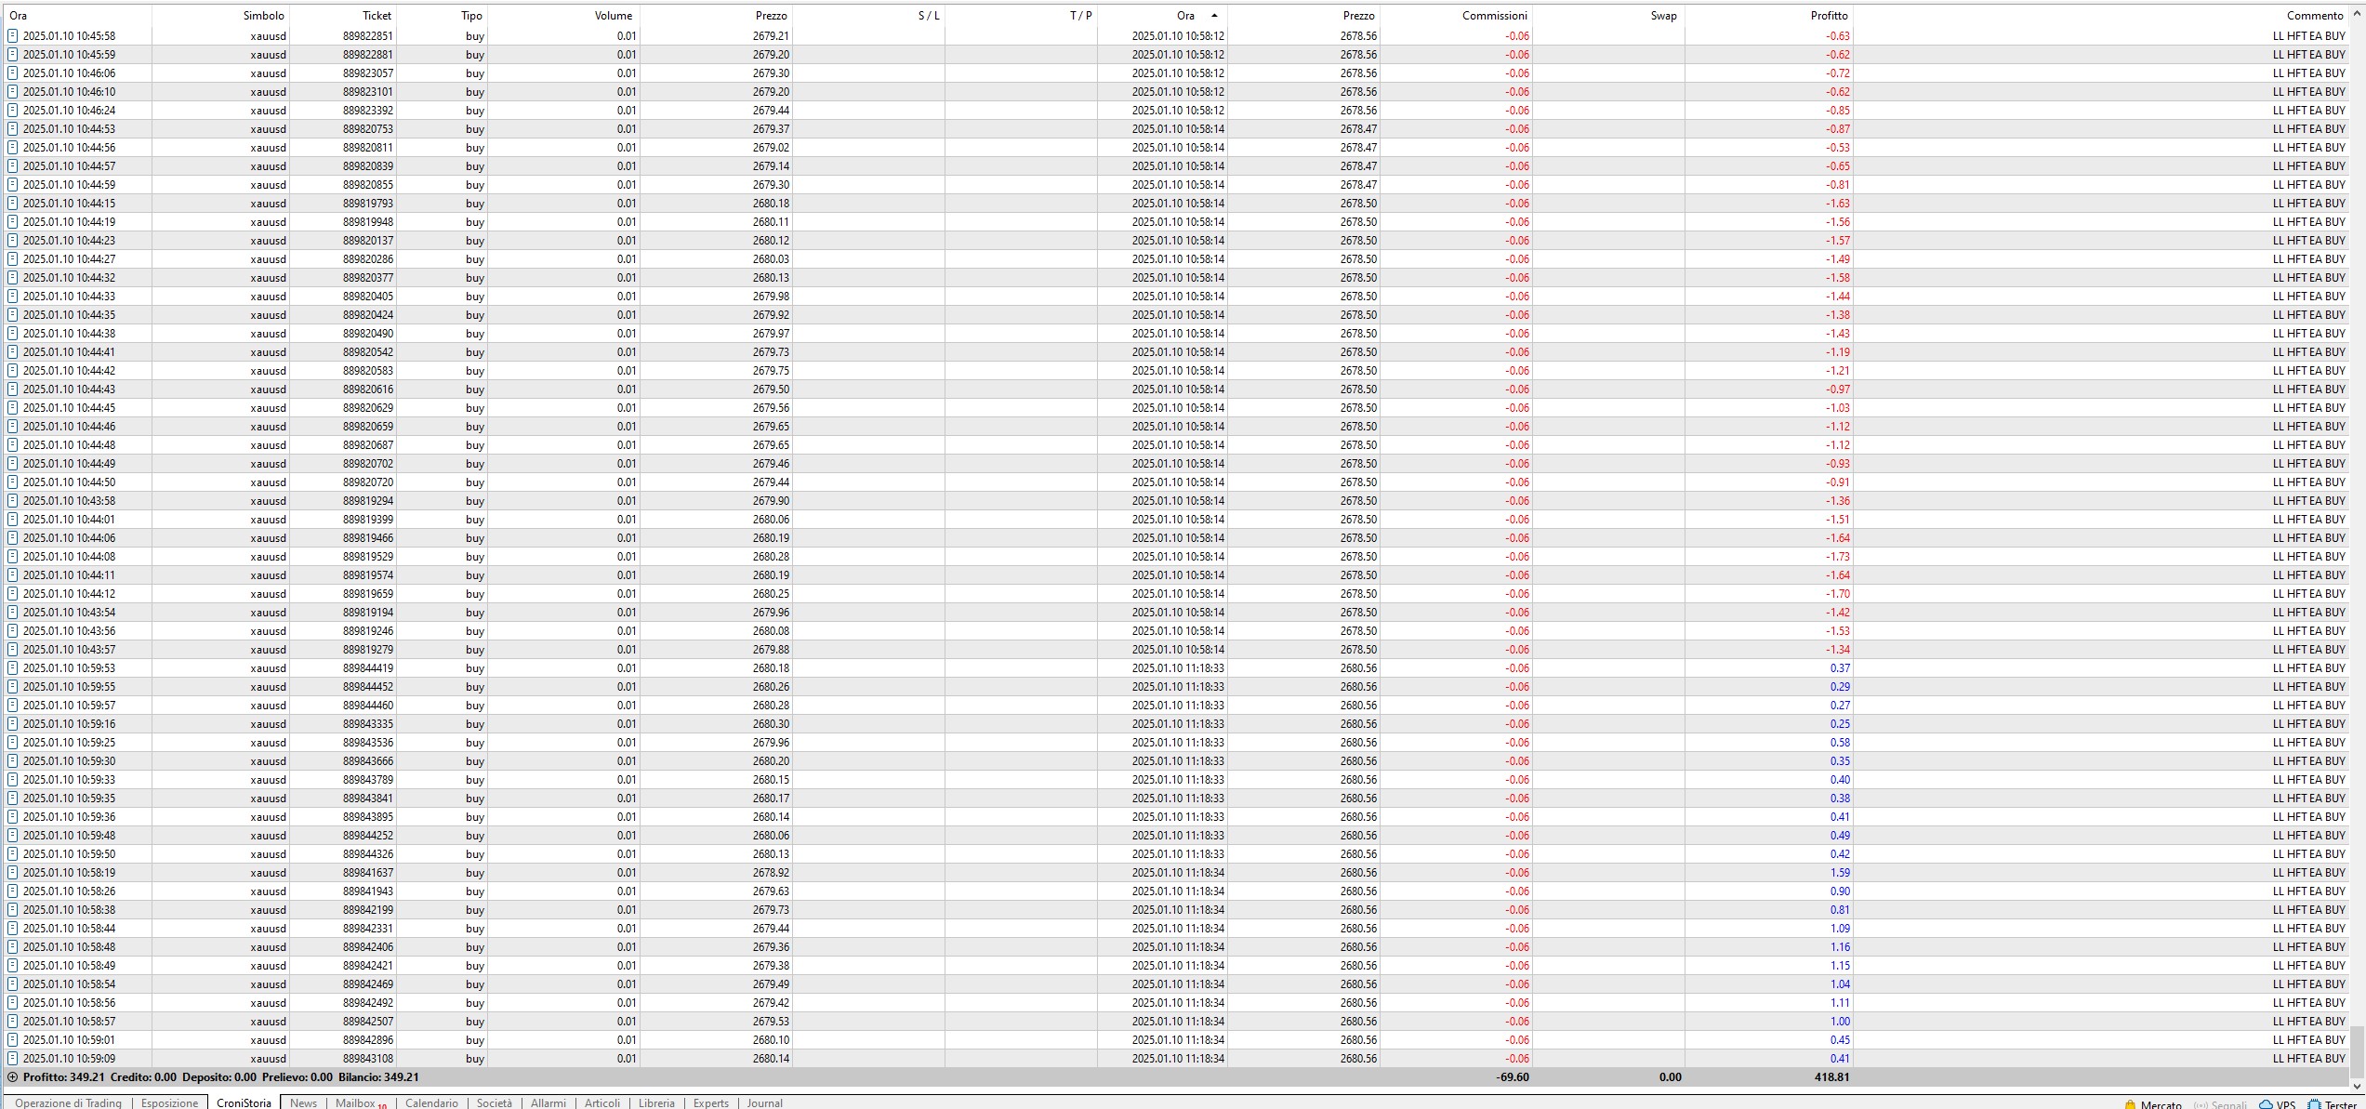Image resolution: width=2366 pixels, height=1109 pixels.
Task: Switch to the Operazione di Trading tab
Action: click(x=68, y=1103)
